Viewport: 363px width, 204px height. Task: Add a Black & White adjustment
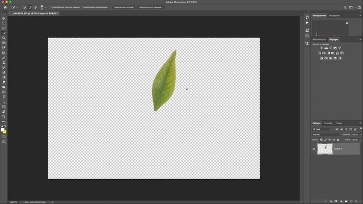click(328, 53)
